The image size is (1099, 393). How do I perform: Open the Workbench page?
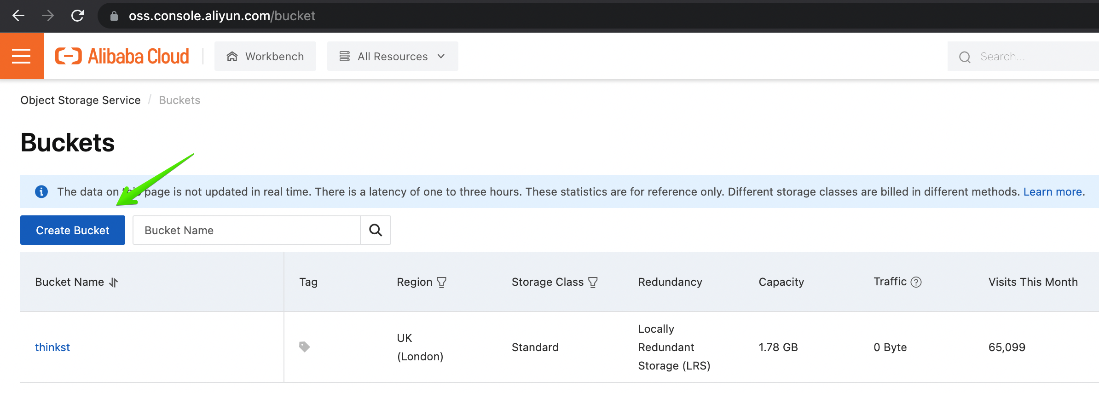265,56
